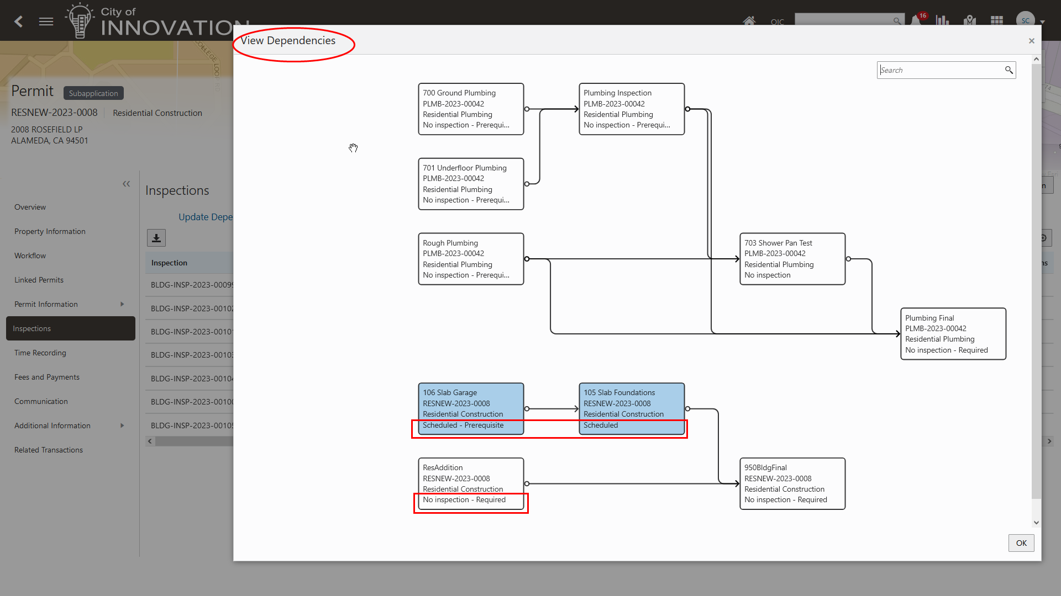Open City of Innovation logo
1061x596 pixels.
[x=157, y=21]
